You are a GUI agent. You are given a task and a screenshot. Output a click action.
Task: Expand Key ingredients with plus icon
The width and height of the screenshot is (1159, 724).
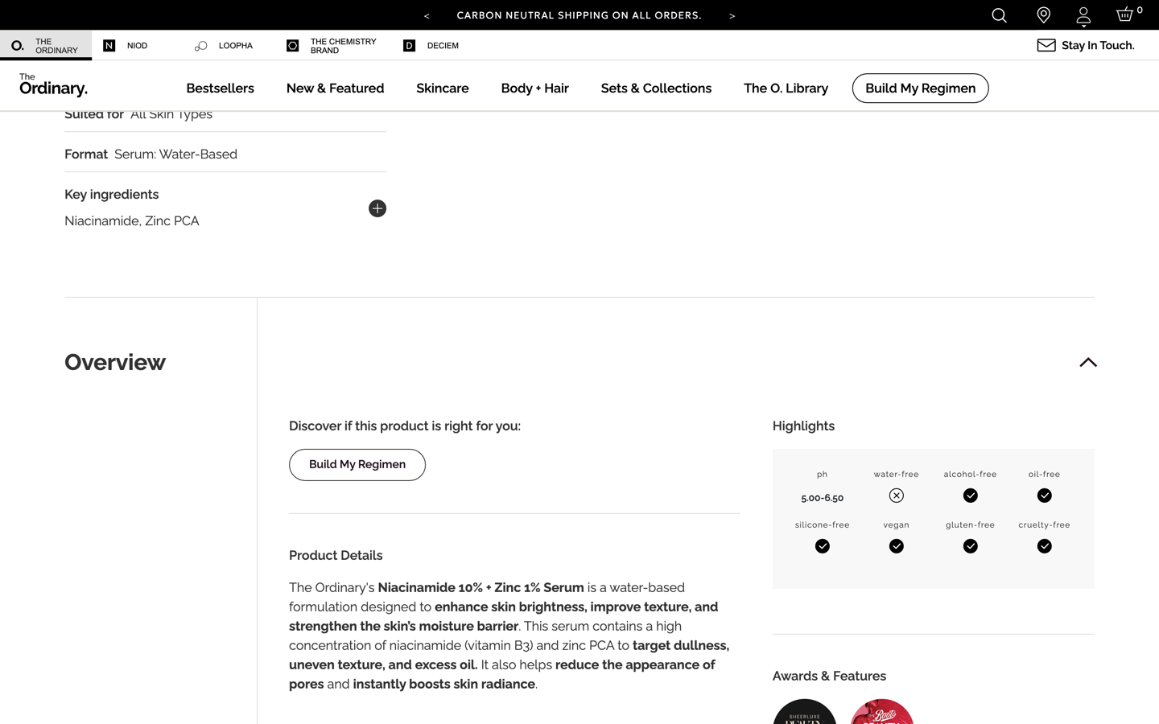[x=377, y=208]
